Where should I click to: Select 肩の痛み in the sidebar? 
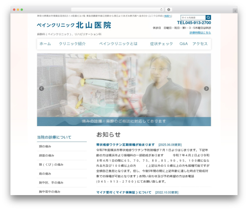[x=62, y=174]
